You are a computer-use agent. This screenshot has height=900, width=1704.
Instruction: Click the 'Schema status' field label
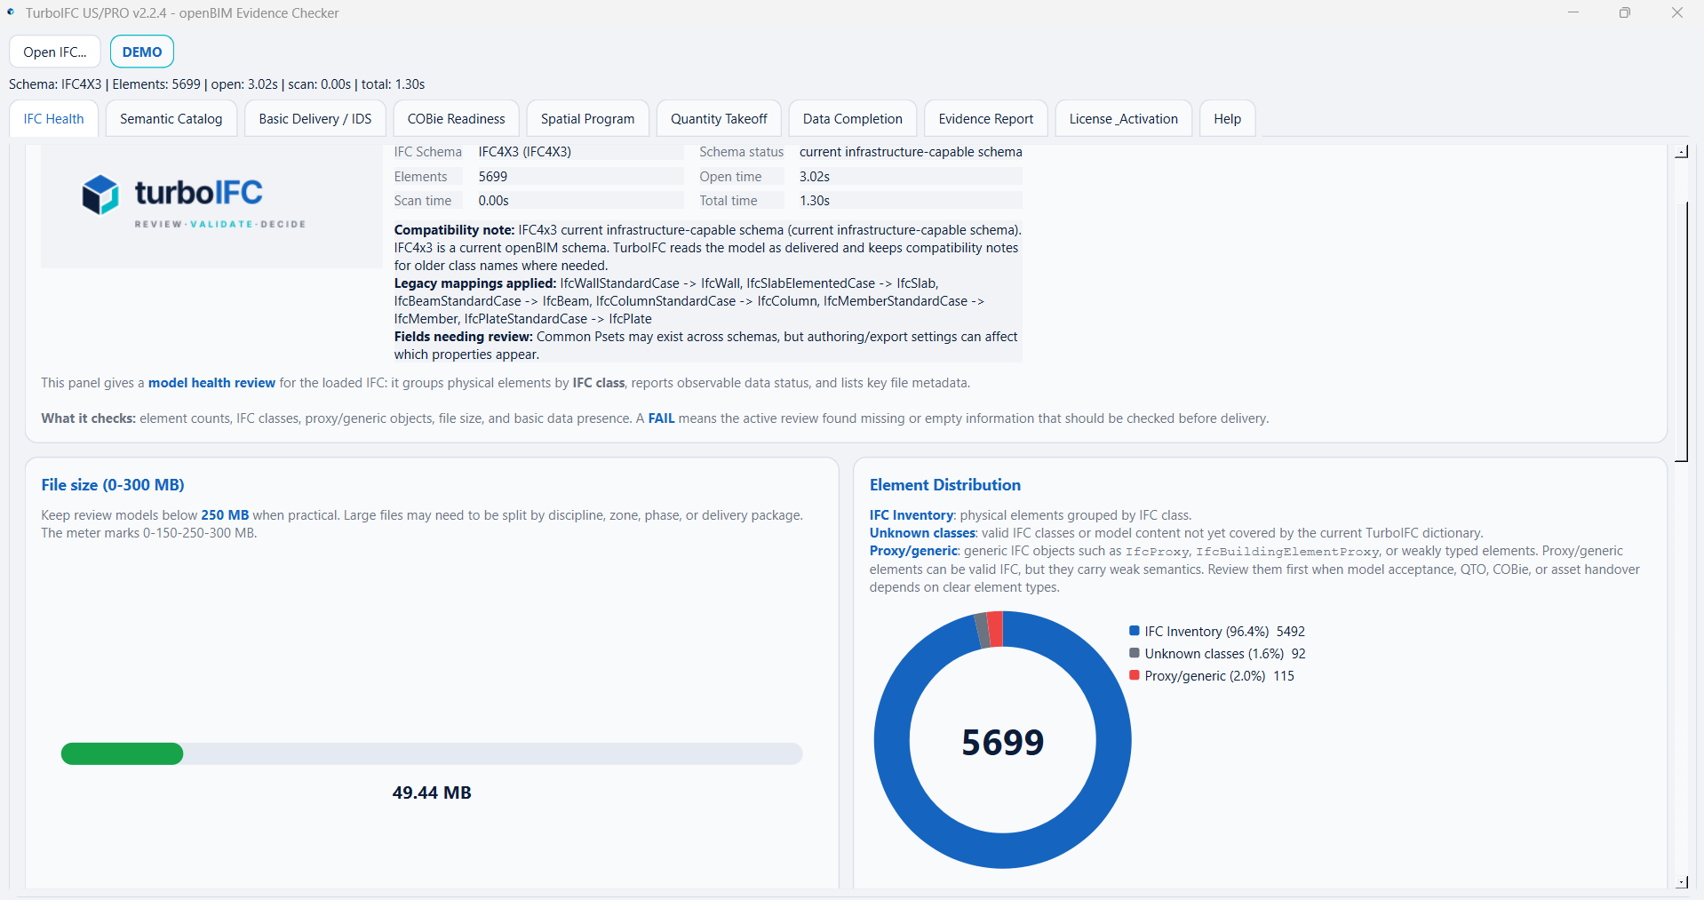pyautogui.click(x=742, y=152)
